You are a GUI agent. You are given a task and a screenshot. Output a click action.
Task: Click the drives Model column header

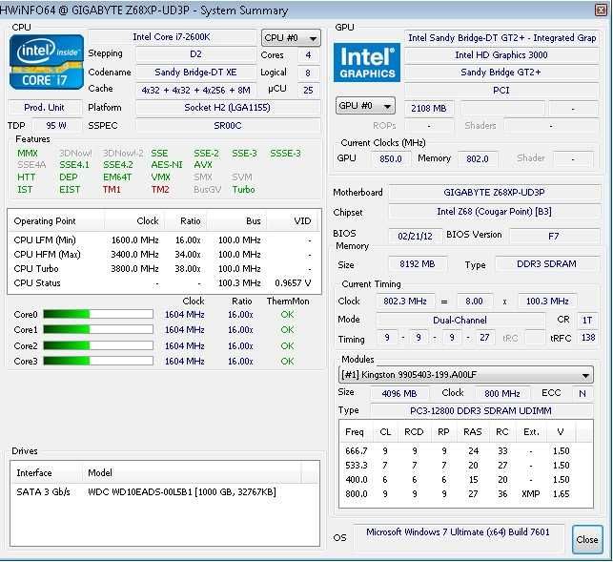[193, 472]
